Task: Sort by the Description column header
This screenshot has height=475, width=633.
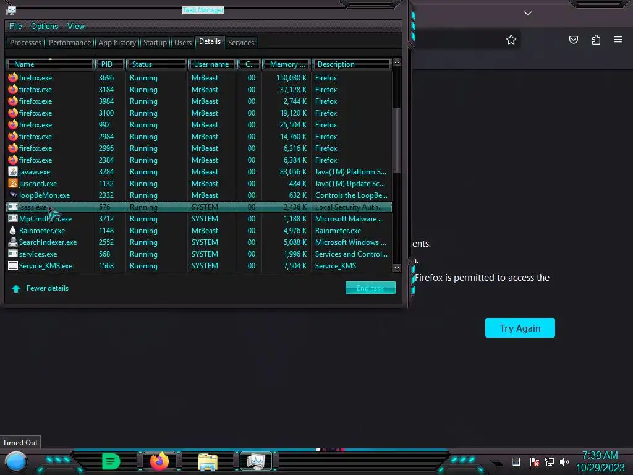Action: (x=352, y=64)
